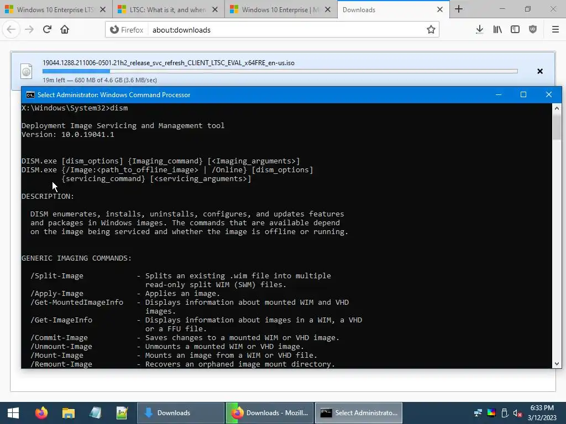Image resolution: width=566 pixels, height=424 pixels.
Task: Launch Firefox from taskbar pinned icon
Action: coord(41,413)
